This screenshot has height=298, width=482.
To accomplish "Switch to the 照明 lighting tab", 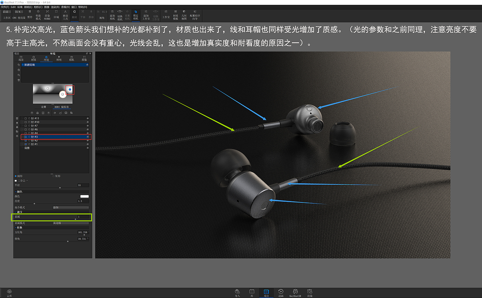I will tap(59, 58).
